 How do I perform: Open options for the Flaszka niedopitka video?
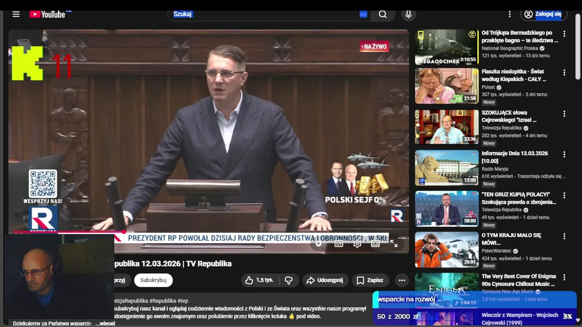pyautogui.click(x=564, y=73)
